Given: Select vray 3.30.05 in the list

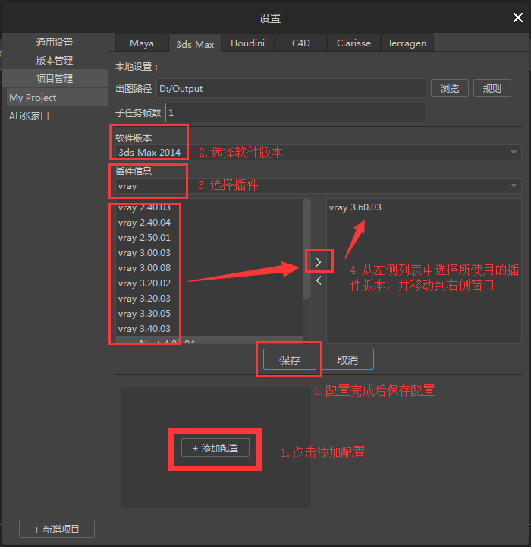Looking at the screenshot, I should pyautogui.click(x=209, y=314).
